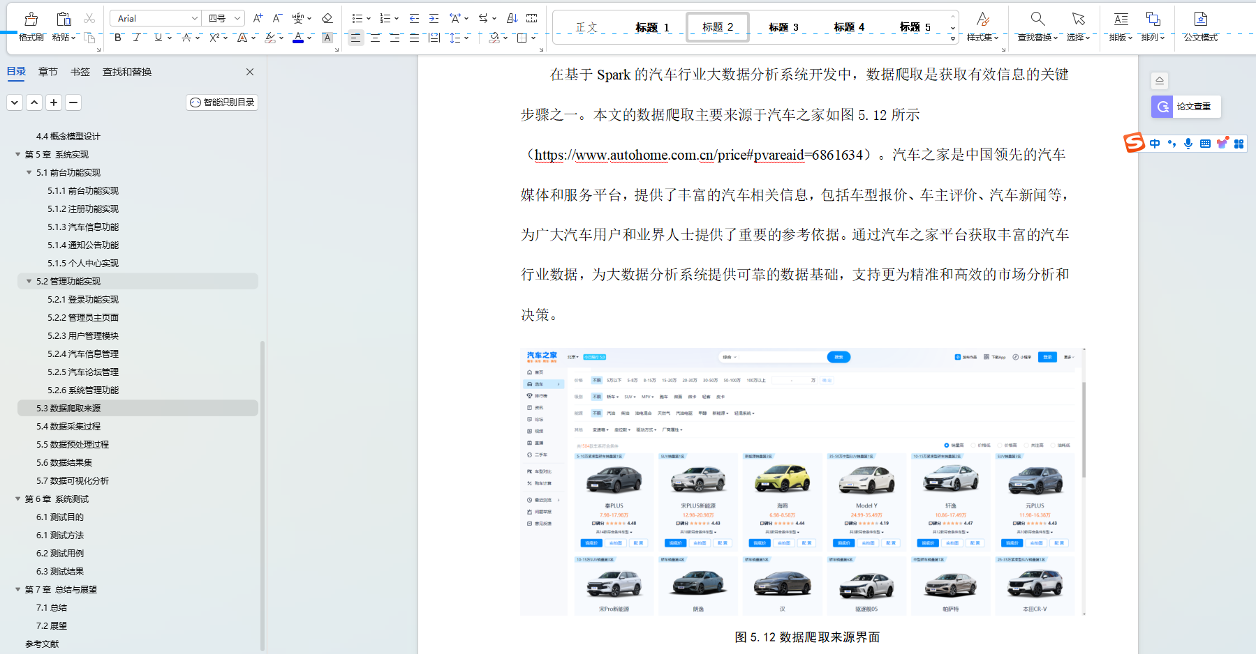The width and height of the screenshot is (1256, 654).
Task: Toggle strikethrough formatting
Action: click(186, 38)
